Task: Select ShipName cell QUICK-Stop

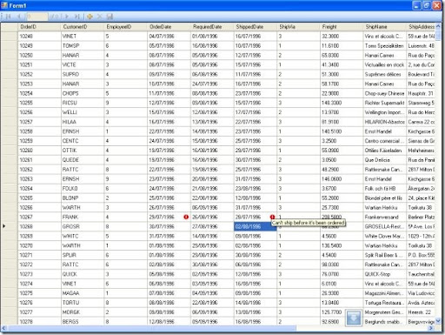Action: [385, 274]
